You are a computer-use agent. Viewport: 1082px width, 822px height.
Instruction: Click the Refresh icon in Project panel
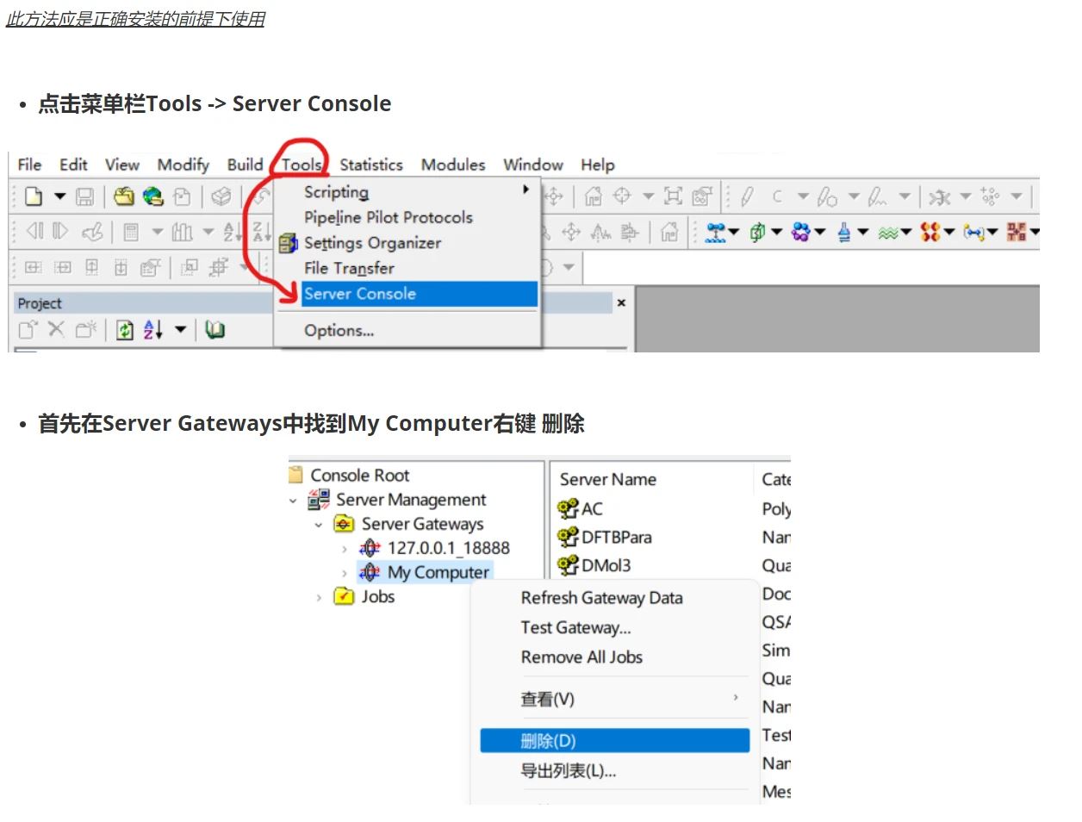(125, 329)
